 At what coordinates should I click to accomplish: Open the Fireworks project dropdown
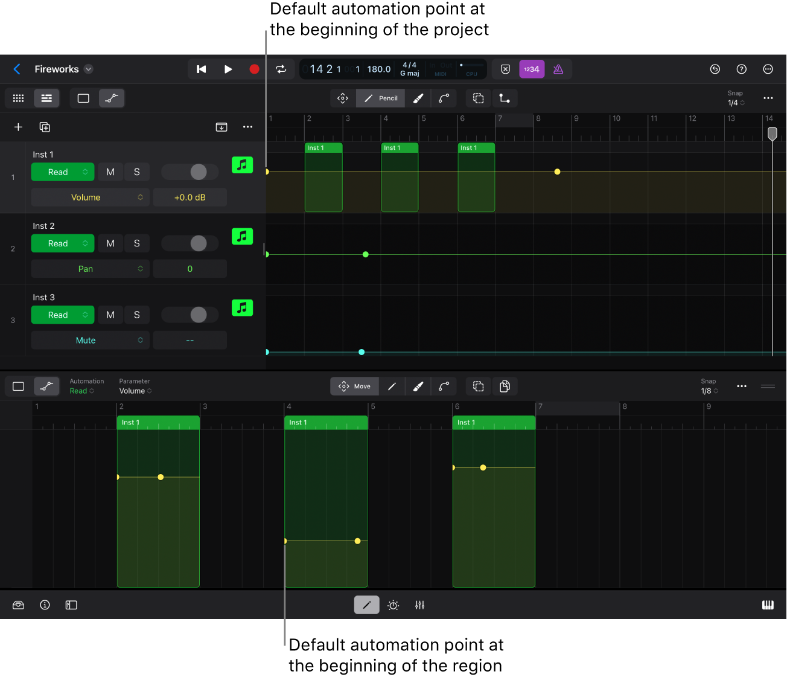tap(89, 69)
